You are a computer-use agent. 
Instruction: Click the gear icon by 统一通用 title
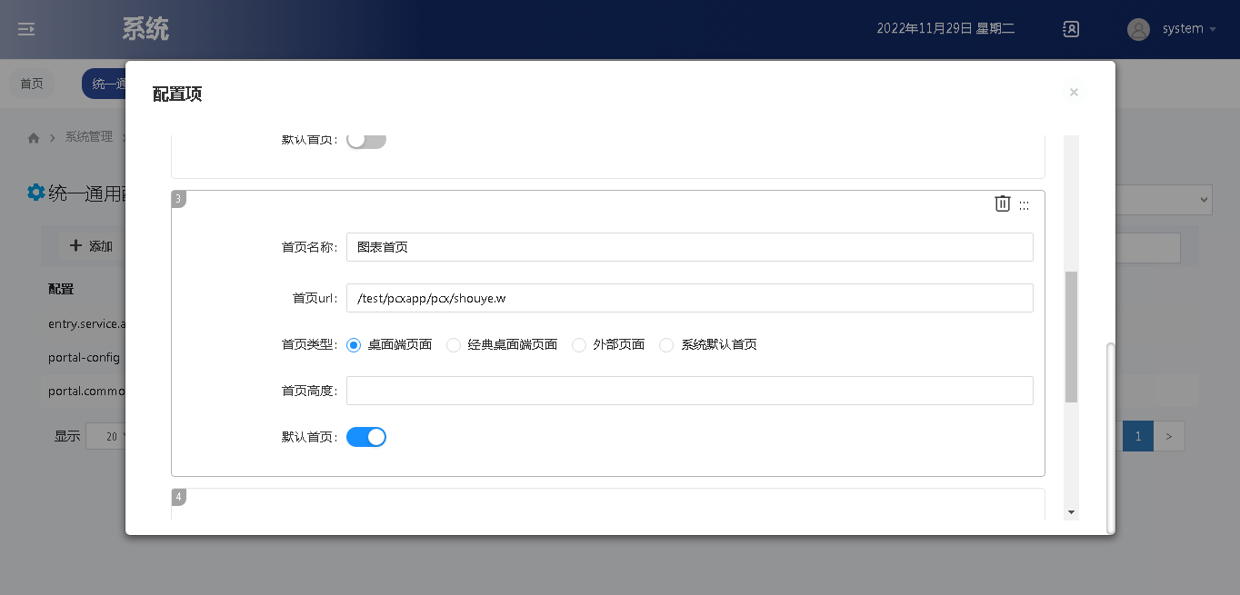pos(35,193)
